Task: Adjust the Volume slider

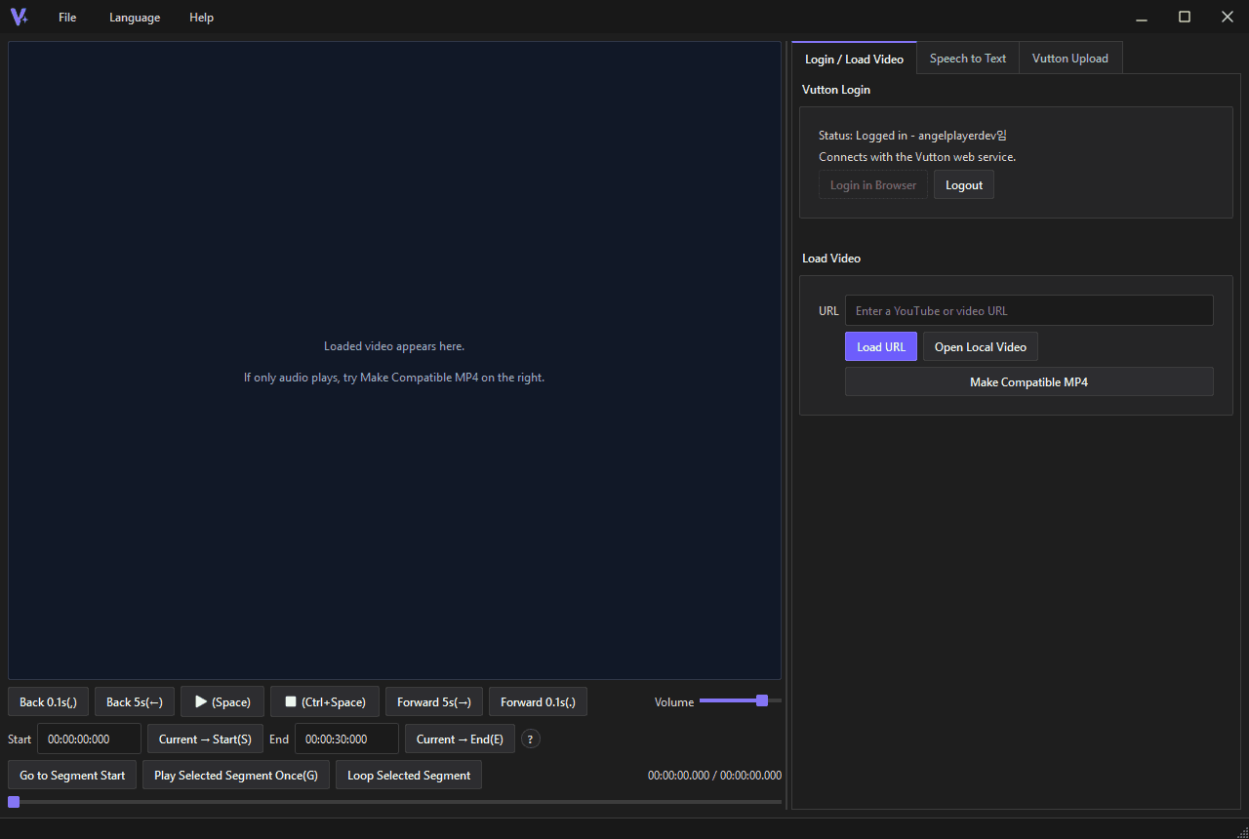Action: (x=741, y=700)
